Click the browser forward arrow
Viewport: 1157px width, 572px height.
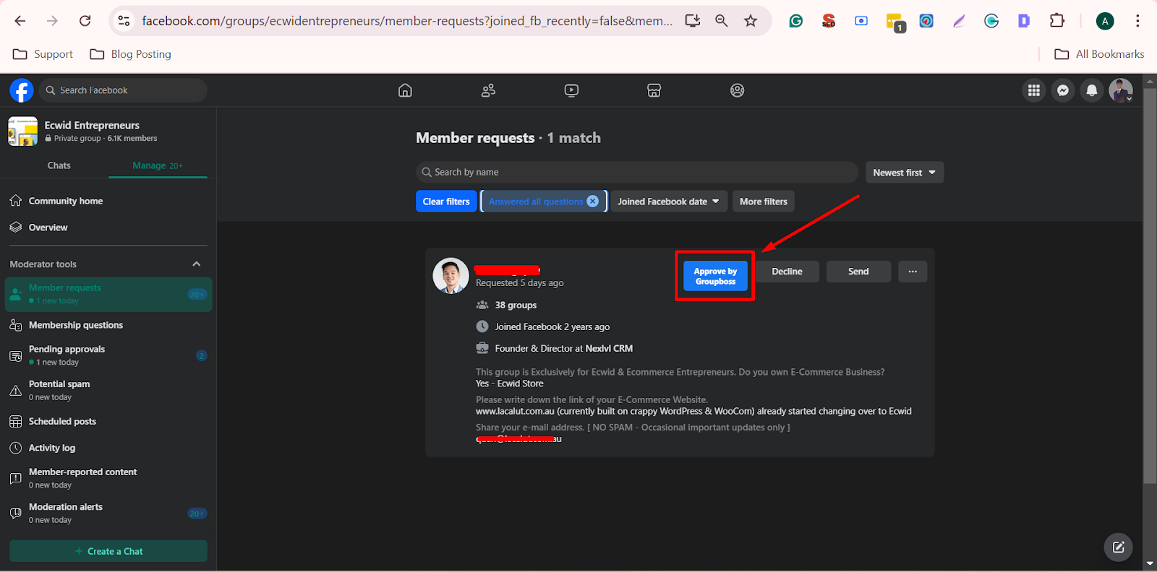(52, 21)
